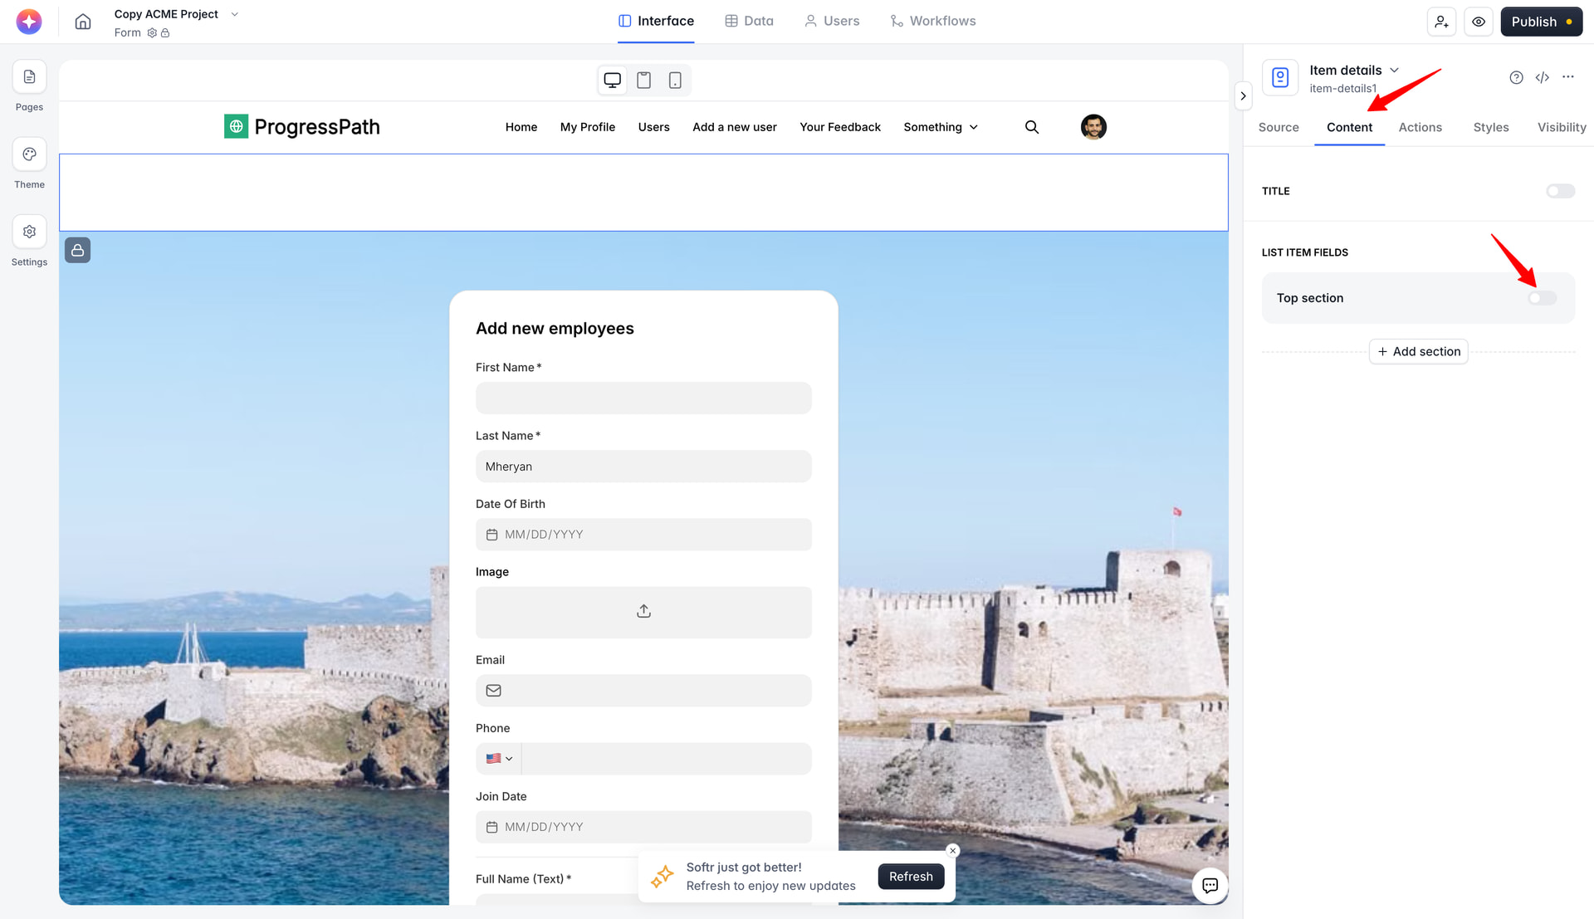
Task: Switch to the Visibility tab
Action: click(1561, 127)
